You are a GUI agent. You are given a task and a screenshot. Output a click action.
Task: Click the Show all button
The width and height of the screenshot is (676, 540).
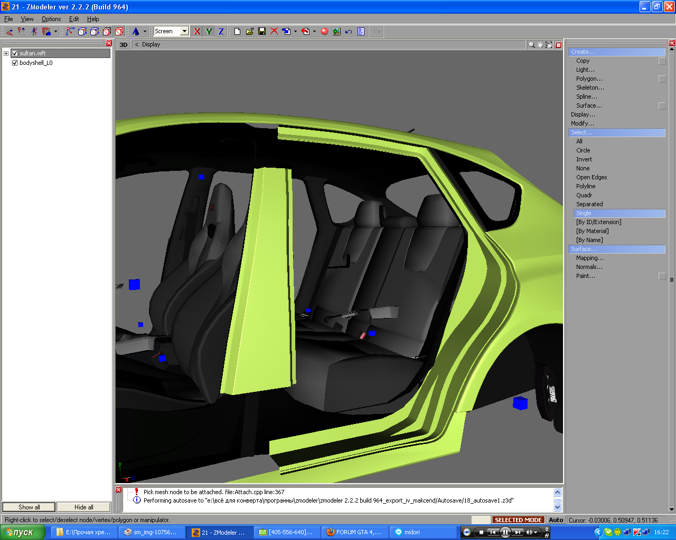(x=29, y=507)
